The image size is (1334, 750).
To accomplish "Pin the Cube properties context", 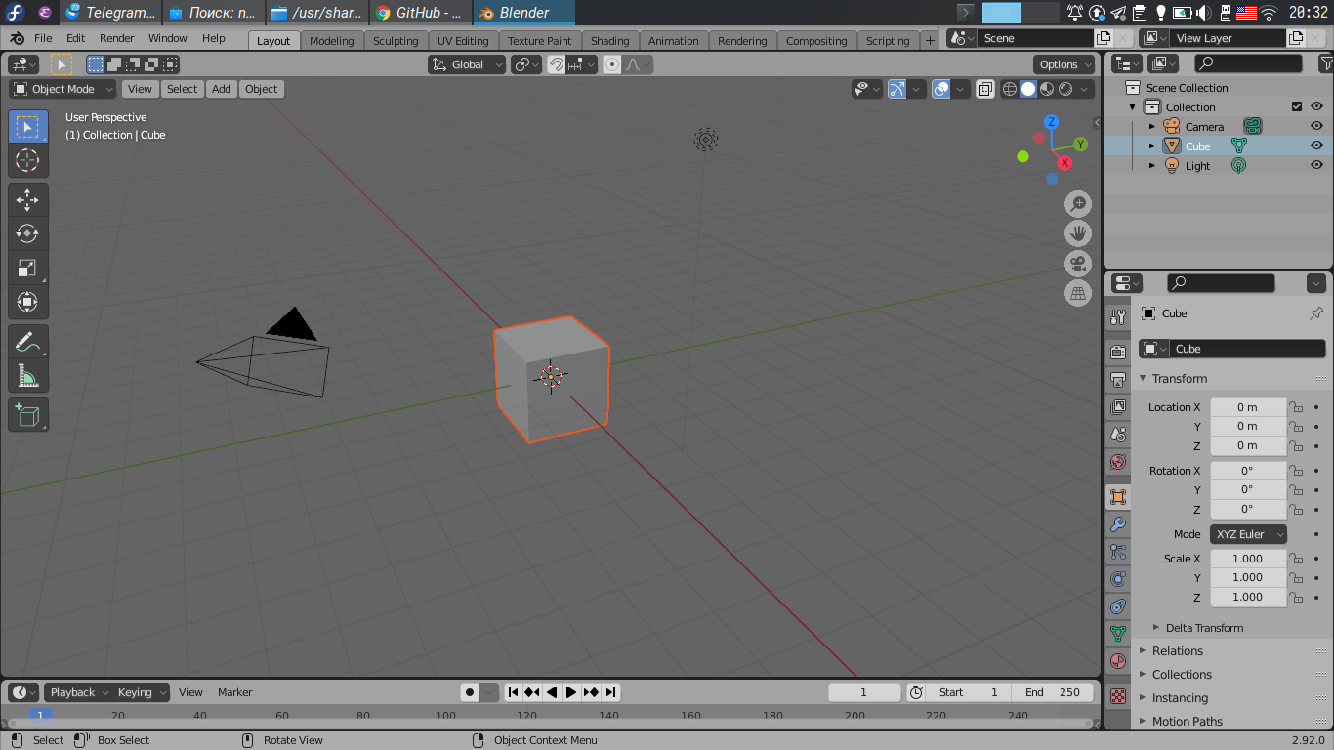I will tap(1315, 313).
